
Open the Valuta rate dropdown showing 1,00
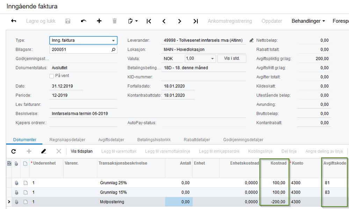212,58
